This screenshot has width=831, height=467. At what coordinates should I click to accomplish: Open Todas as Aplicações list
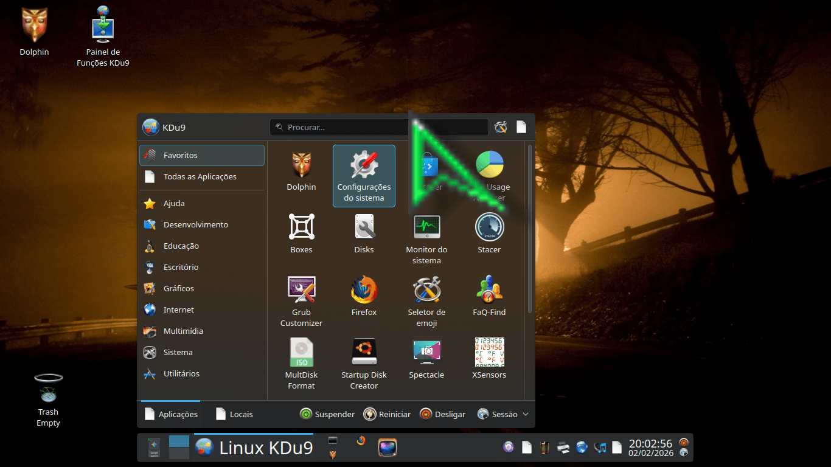[x=200, y=177]
